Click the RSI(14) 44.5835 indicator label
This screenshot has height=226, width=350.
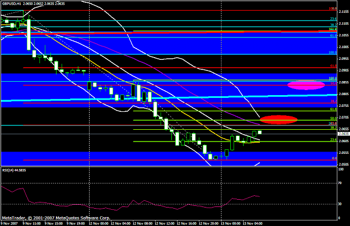click(14, 170)
